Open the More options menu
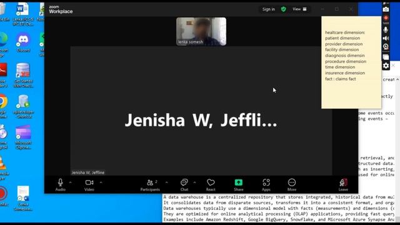The height and width of the screenshot is (225, 400). point(292,185)
